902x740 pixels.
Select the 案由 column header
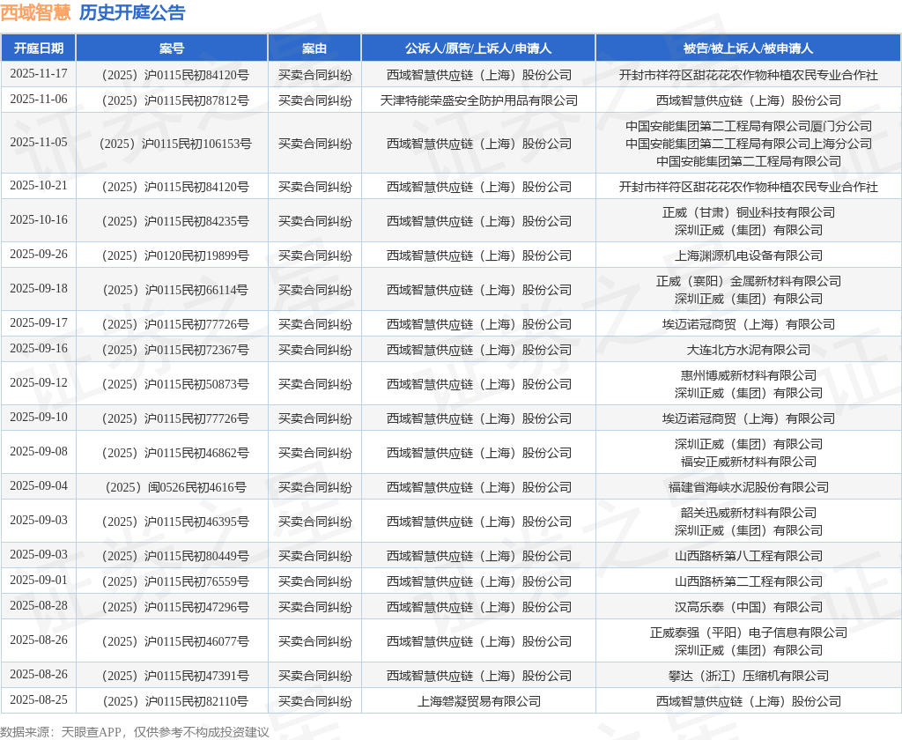pos(314,48)
